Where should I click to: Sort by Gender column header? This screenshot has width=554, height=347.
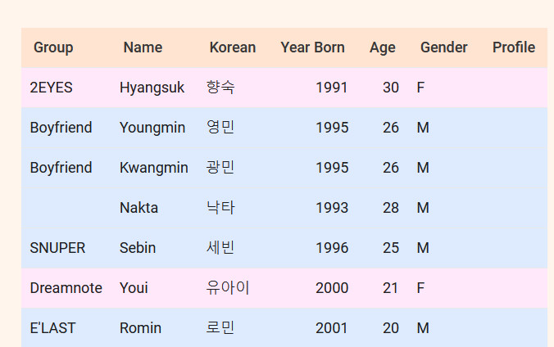coord(443,47)
